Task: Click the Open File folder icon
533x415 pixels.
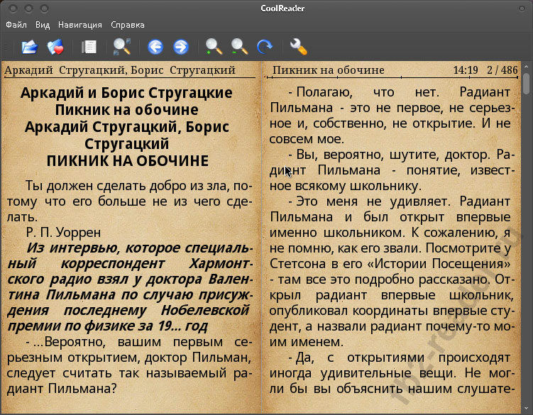Action: [x=29, y=48]
